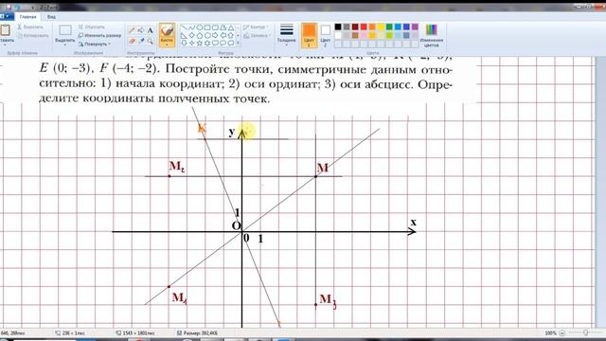Select the Text tool (letter A)

150,30
